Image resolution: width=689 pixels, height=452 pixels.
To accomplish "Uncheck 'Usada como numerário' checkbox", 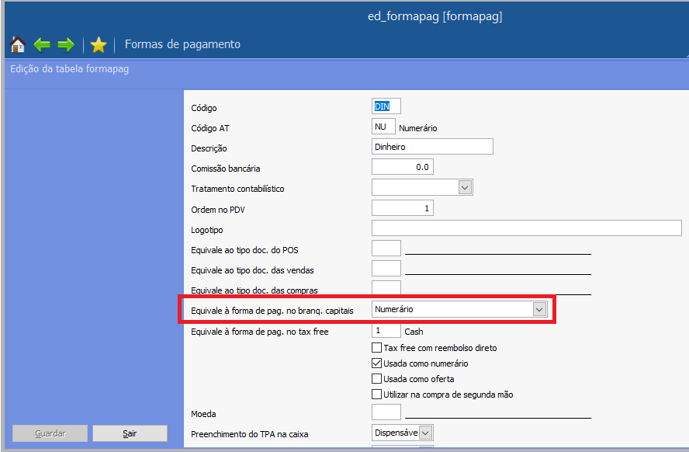I will [x=377, y=363].
